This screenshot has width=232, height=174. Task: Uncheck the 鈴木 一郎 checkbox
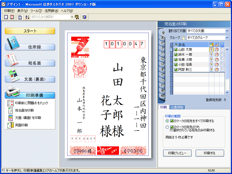coord(176,55)
